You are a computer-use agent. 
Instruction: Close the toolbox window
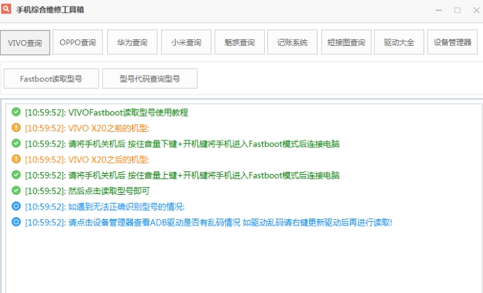(x=477, y=10)
